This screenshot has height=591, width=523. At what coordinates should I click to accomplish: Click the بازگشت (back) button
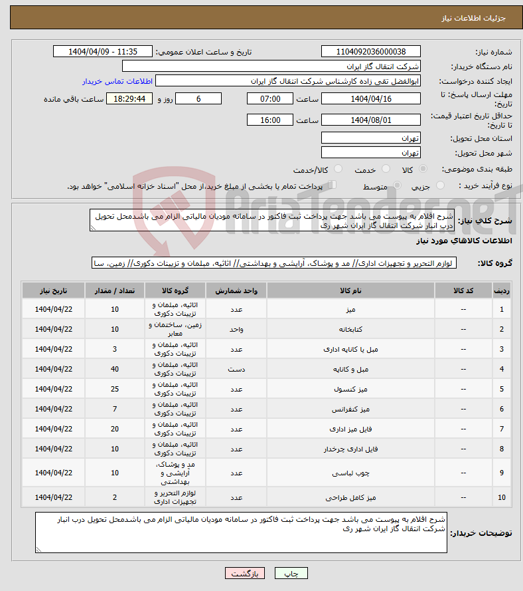(244, 573)
